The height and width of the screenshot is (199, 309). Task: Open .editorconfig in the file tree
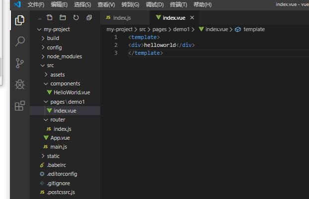[62, 174]
